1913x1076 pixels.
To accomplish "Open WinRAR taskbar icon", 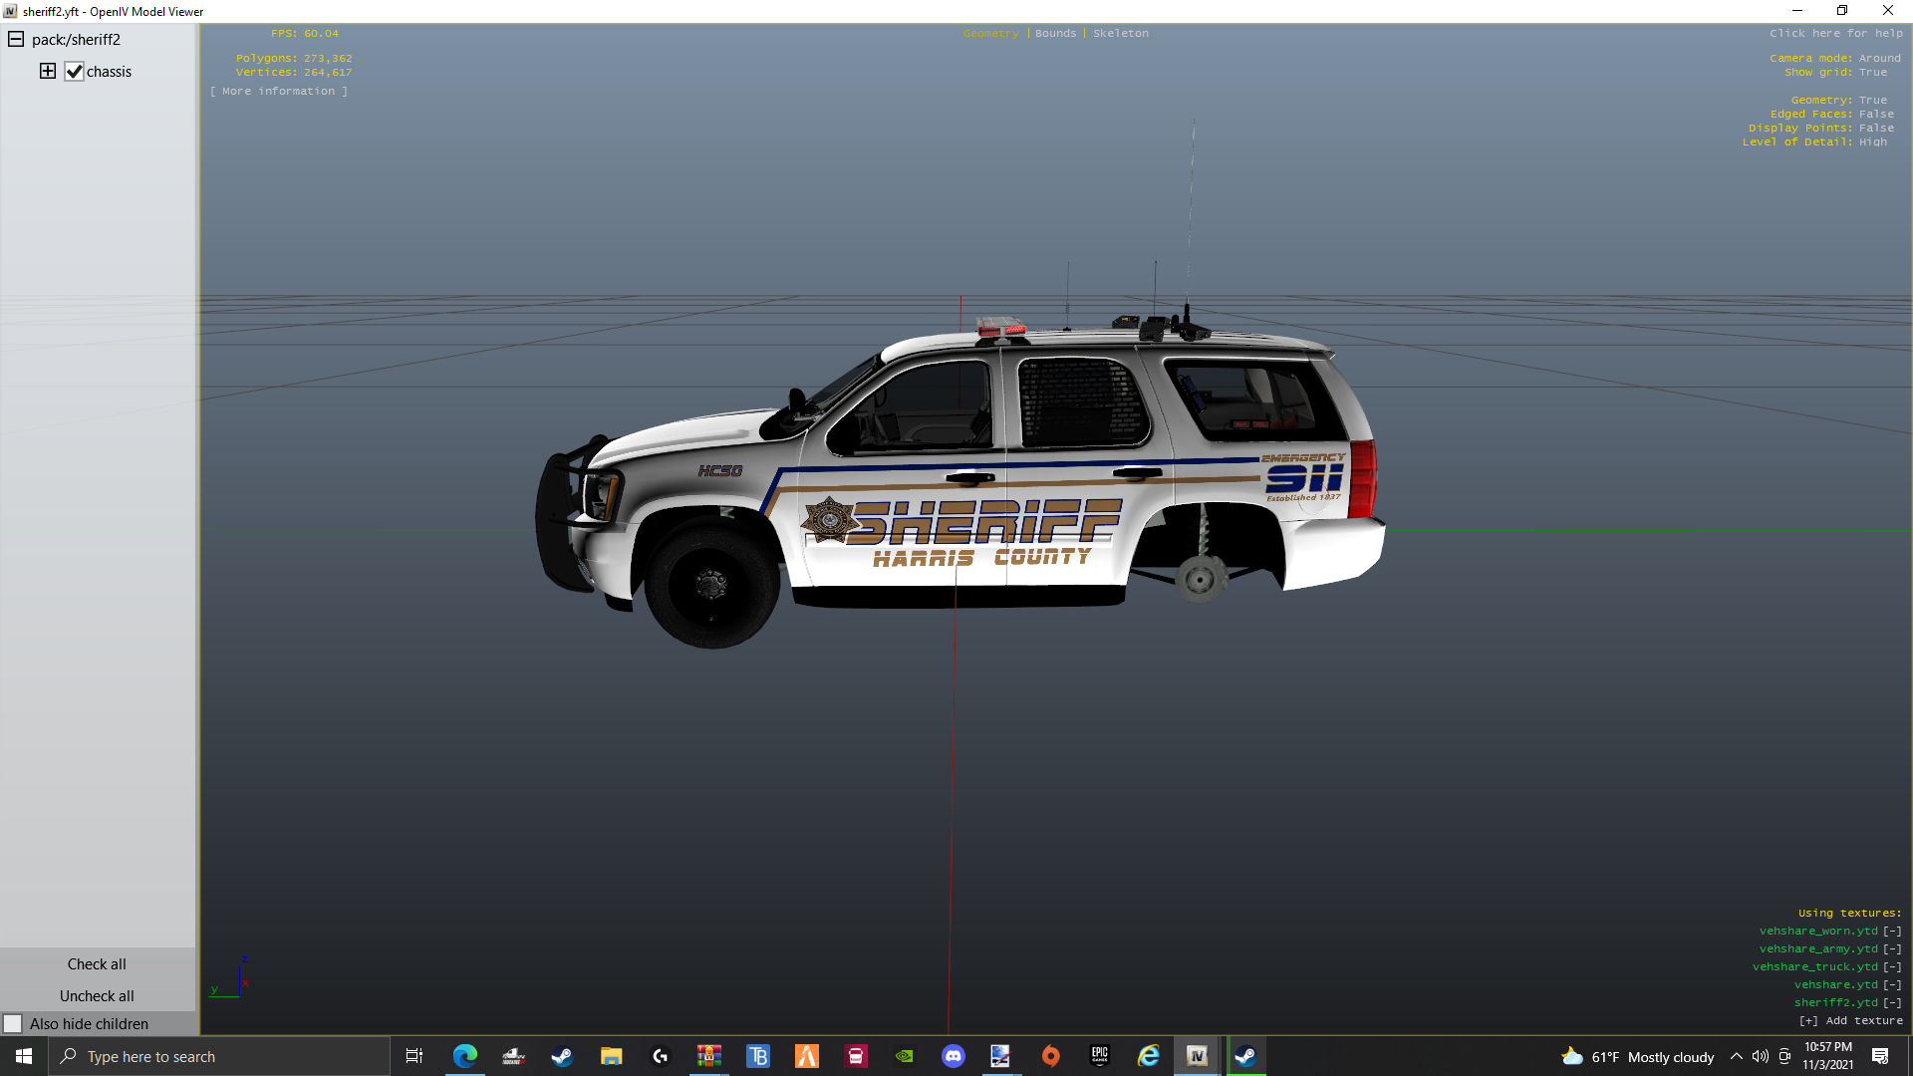I will 708,1056.
